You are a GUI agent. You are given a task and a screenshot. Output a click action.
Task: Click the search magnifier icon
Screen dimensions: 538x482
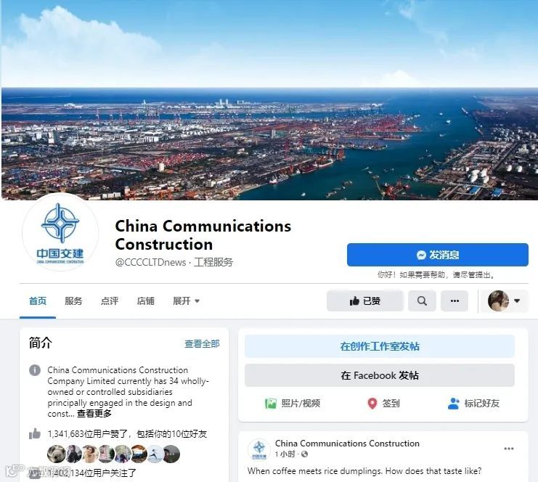point(422,301)
